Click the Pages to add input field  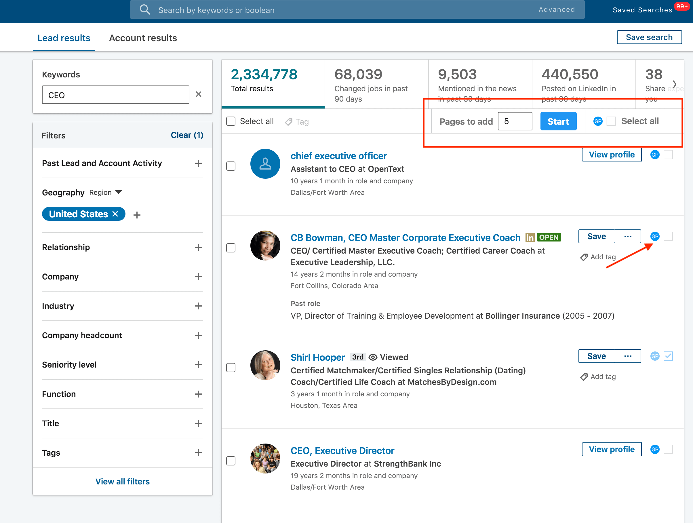(515, 121)
